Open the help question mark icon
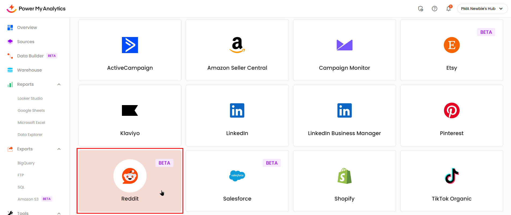 point(434,9)
